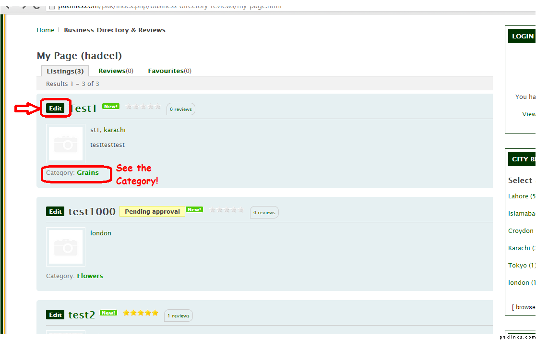The height and width of the screenshot is (340, 536).
Task: Click the test1000 star rating
Action: (227, 210)
